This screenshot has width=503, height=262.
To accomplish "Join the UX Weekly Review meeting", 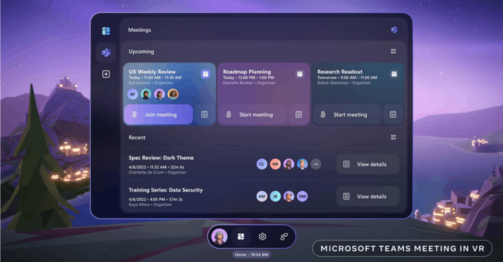I will [158, 114].
